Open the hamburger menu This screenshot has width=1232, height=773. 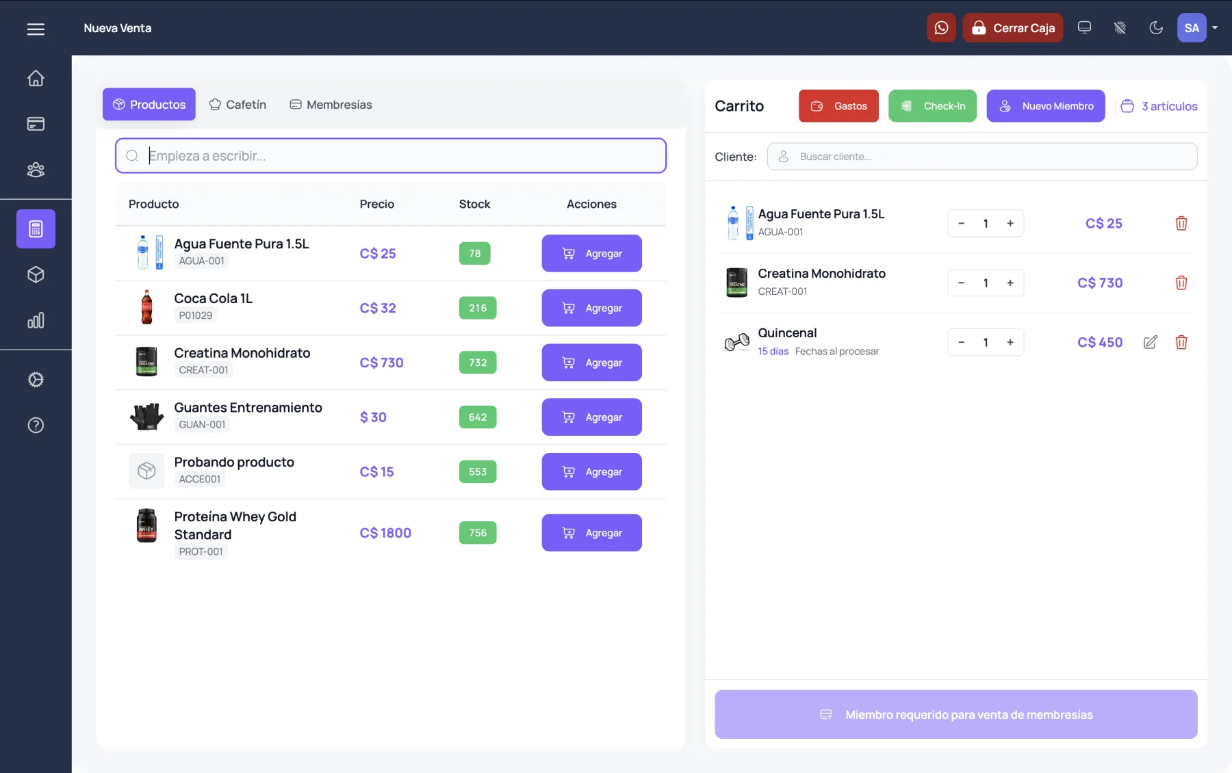tap(36, 29)
